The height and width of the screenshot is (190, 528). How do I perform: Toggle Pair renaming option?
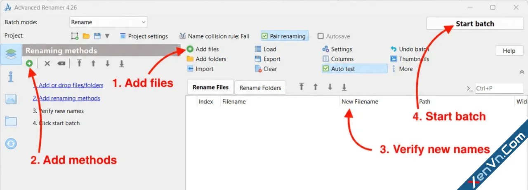(x=284, y=36)
